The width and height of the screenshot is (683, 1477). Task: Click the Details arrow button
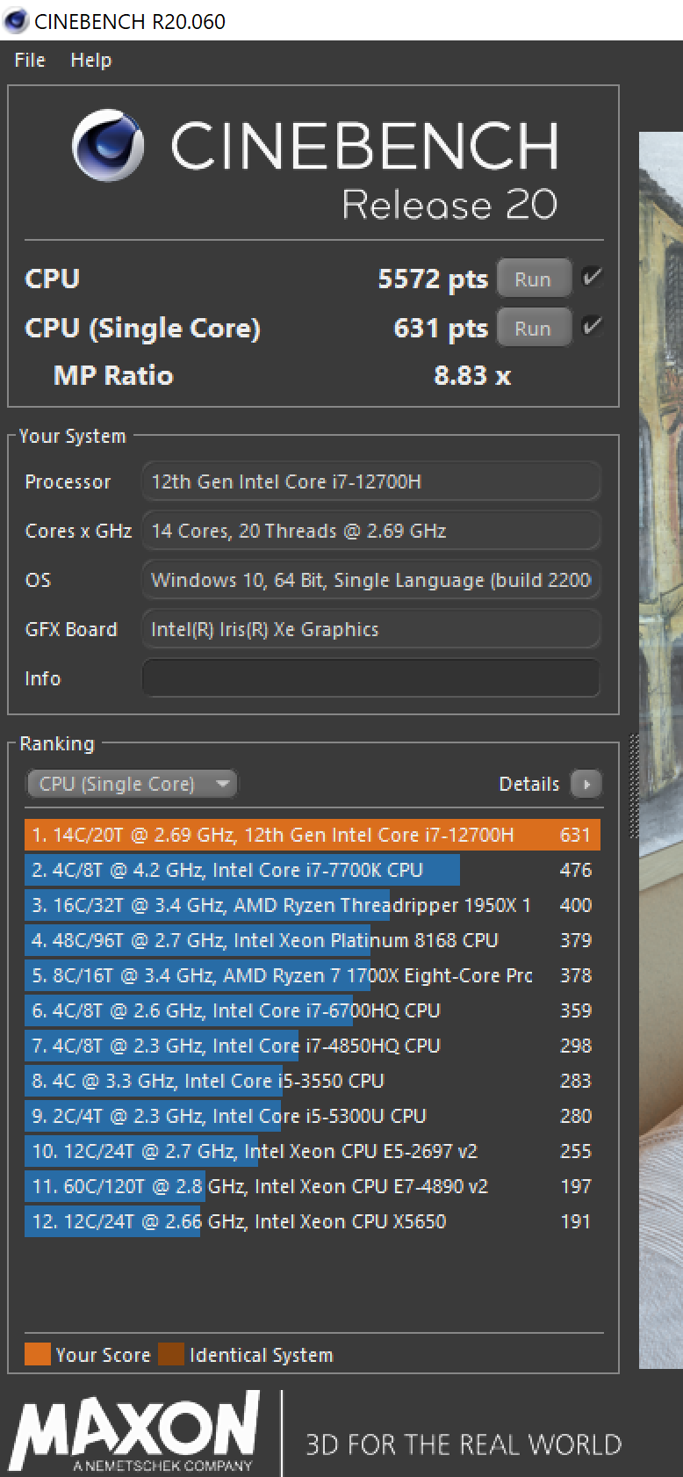point(586,784)
